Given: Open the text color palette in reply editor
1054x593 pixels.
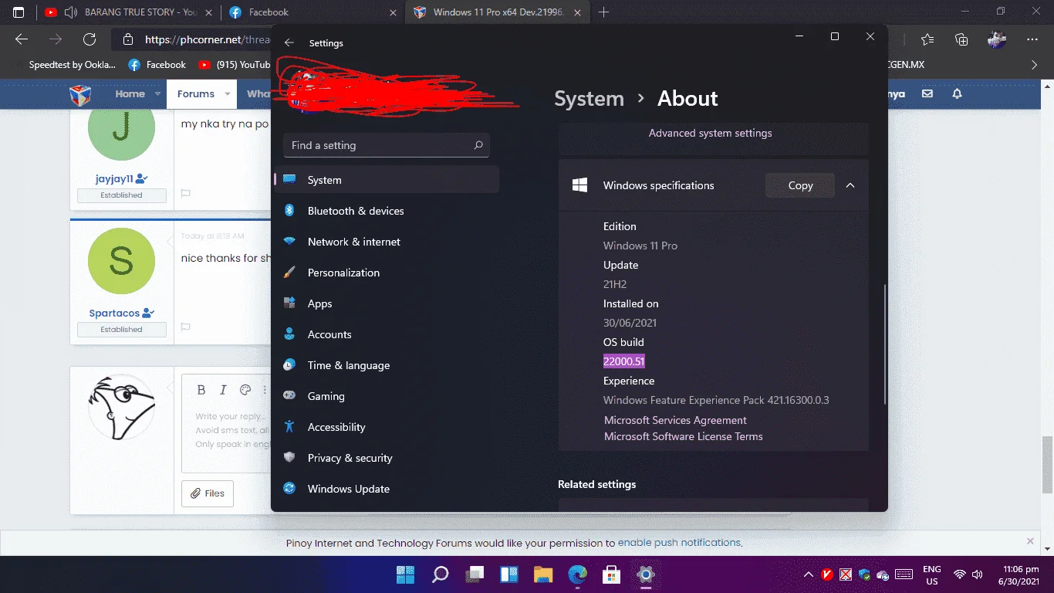Looking at the screenshot, I should 245,390.
